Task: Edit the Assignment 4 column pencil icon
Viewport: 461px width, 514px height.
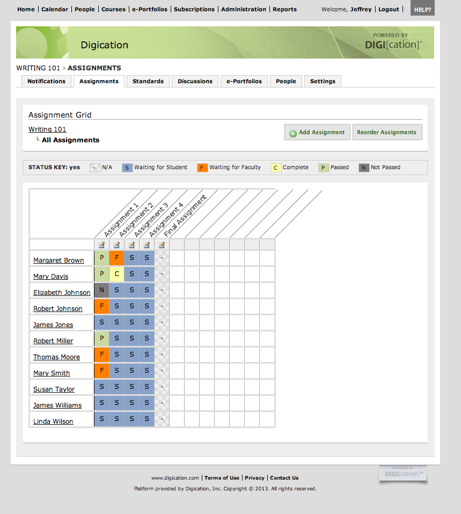Action: 147,244
